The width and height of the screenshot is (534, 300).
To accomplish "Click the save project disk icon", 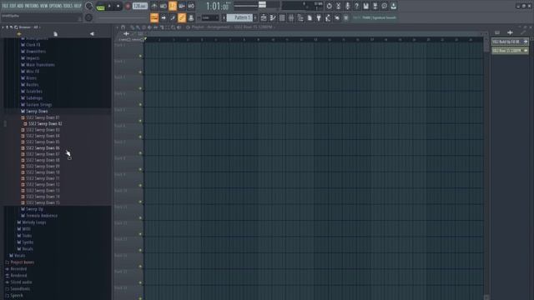I will 365,6.
